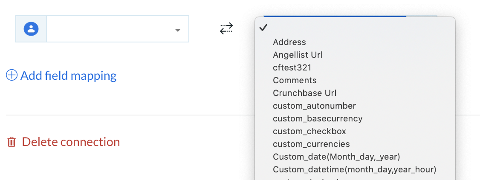Open the contact field dropdown arrow

(x=178, y=30)
